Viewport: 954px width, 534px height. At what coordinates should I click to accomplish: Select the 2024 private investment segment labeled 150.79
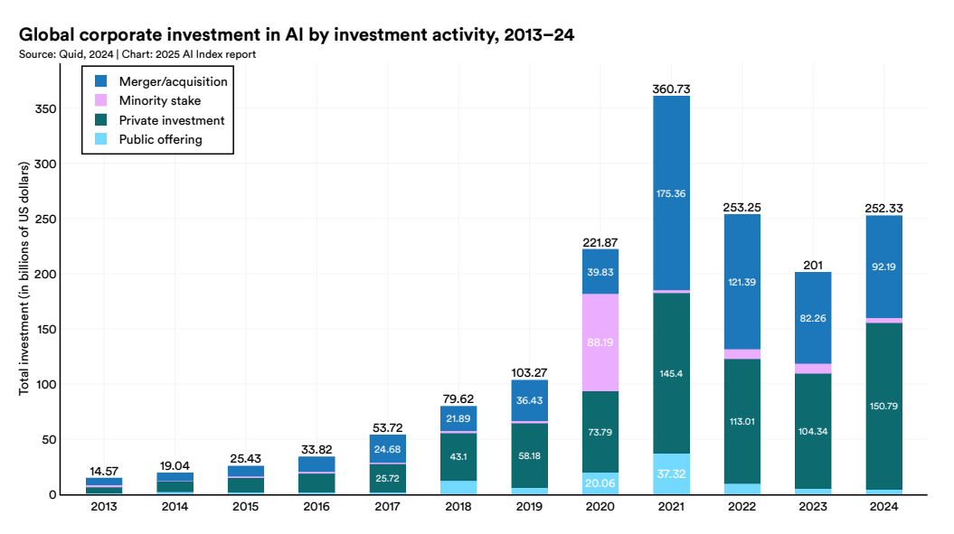tap(883, 406)
